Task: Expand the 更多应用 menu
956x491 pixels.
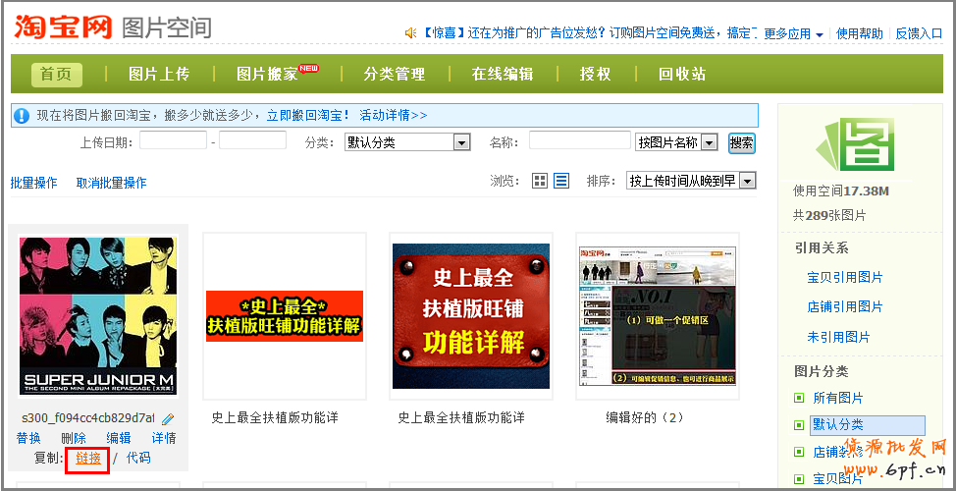Action: pos(793,33)
